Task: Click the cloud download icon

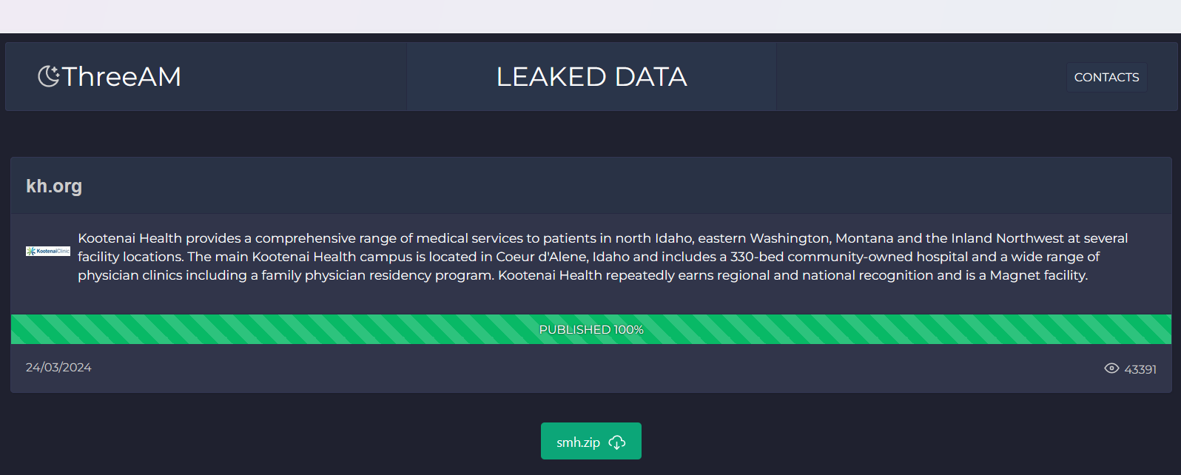Action: (x=617, y=442)
